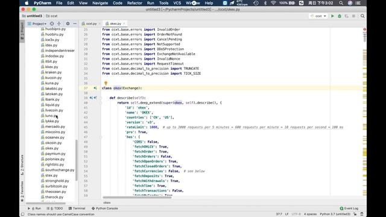The image size is (386, 217).
Task: Click the scroll-from-source target icon
Action: (x=52, y=24)
